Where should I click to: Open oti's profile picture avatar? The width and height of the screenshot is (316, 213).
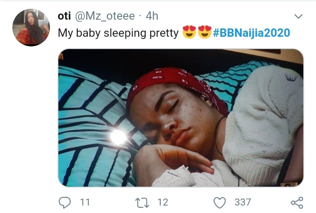click(30, 27)
